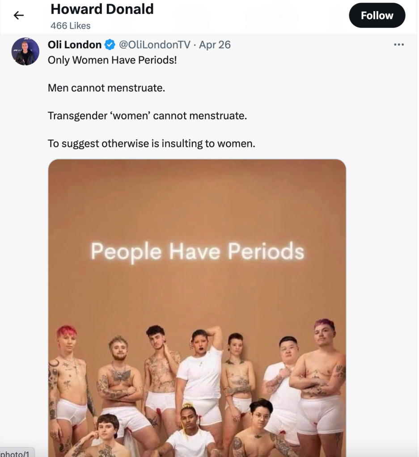Click the Howard Donald header title
The image size is (419, 457).
click(x=102, y=9)
